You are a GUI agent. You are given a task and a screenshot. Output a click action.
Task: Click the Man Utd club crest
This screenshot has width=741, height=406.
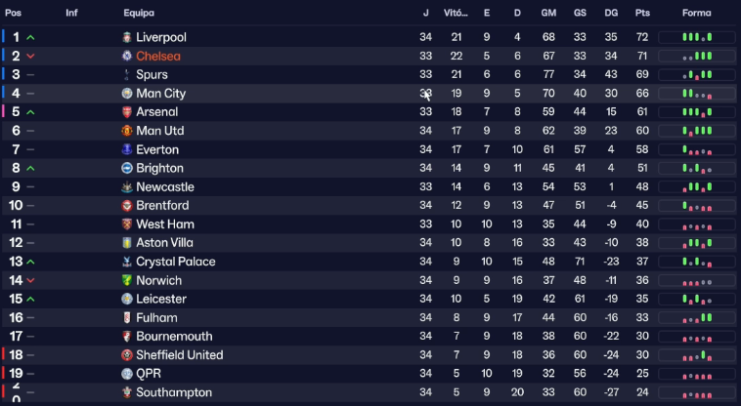[x=127, y=131]
